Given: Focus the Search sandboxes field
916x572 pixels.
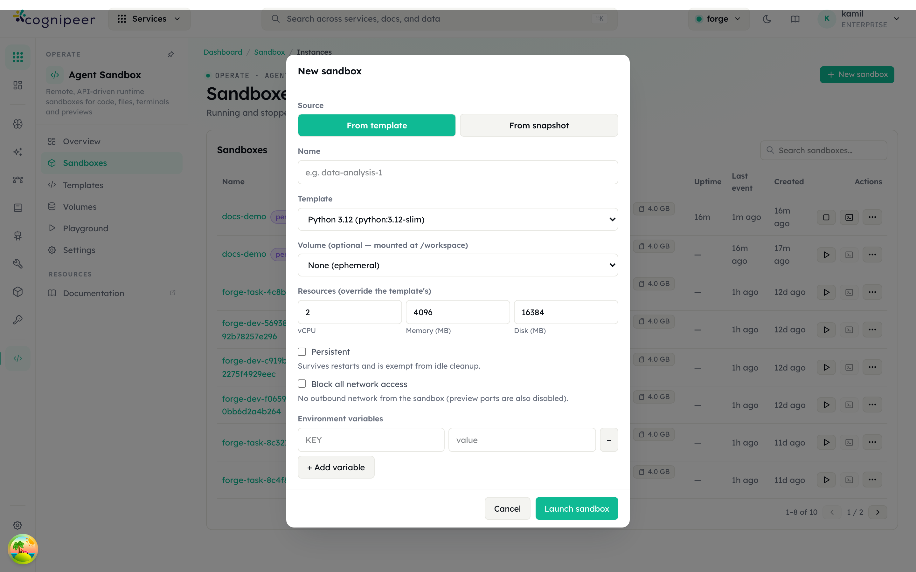Looking at the screenshot, I should click(823, 150).
